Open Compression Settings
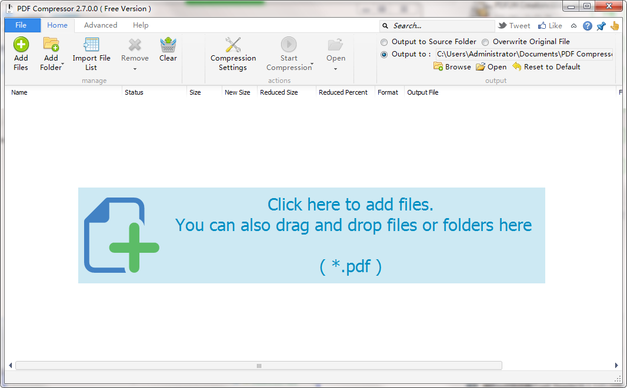This screenshot has width=627, height=388. coord(233,44)
